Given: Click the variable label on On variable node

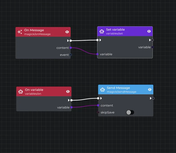Looking at the screenshot, I should [63, 107].
